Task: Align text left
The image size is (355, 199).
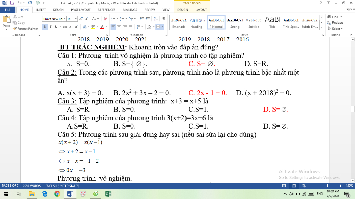Action: [x=113, y=27]
